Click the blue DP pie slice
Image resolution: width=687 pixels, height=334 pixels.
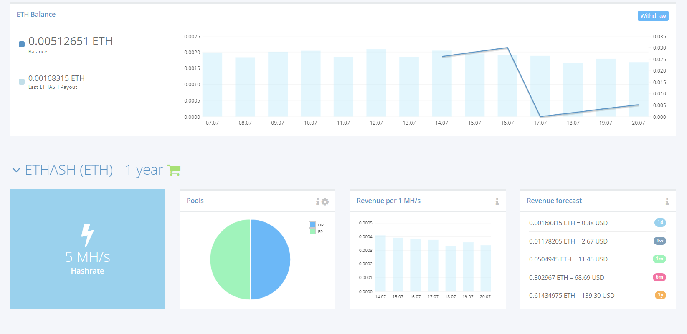[270, 259]
